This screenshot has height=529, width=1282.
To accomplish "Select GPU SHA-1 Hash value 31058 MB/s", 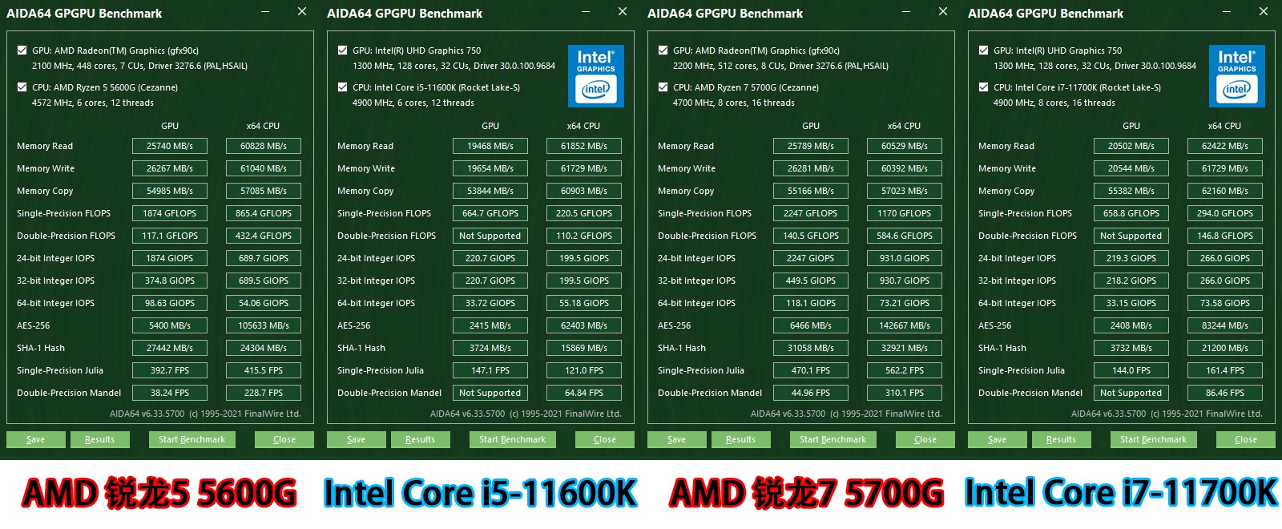I will 811,348.
